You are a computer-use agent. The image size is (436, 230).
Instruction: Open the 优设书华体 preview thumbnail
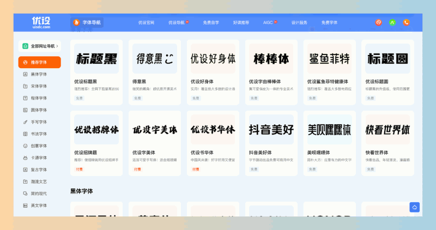213,130
